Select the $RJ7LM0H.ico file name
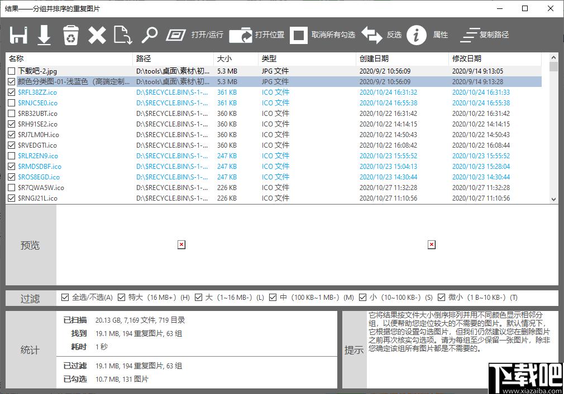564x394 pixels. [x=39, y=134]
